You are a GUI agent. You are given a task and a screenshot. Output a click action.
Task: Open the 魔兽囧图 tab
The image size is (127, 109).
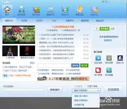click(85, 20)
